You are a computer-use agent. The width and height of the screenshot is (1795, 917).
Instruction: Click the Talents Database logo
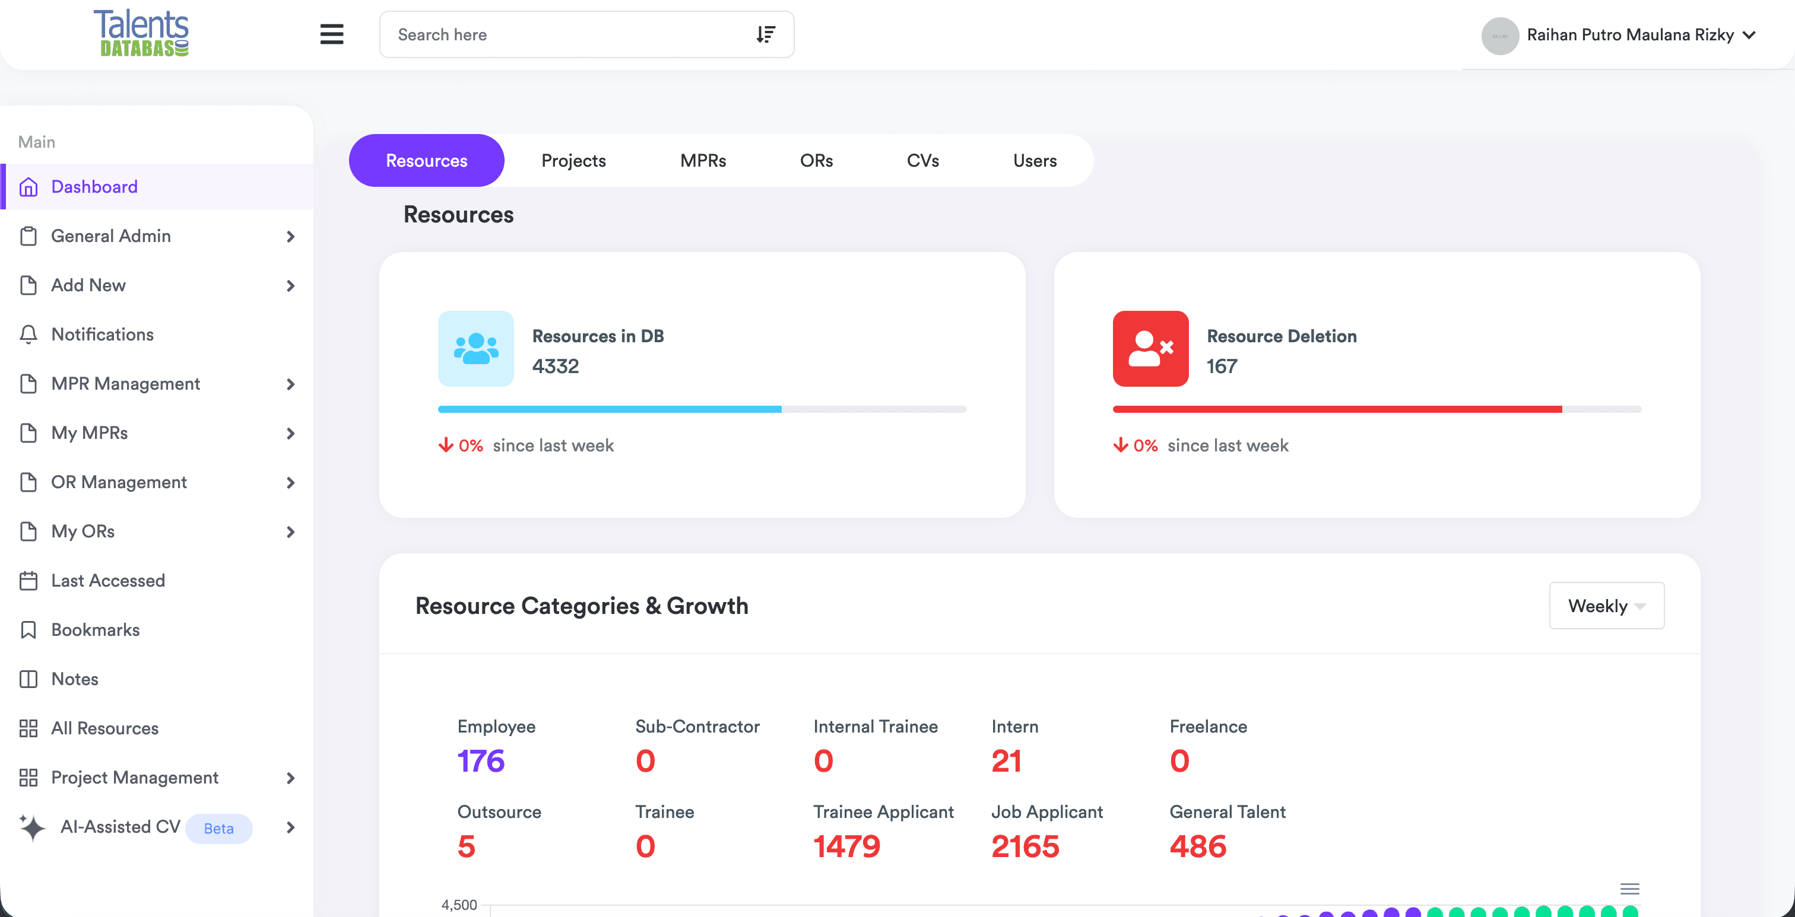(141, 33)
